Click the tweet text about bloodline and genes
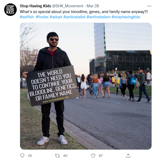This screenshot has height=161, width=156. click(84, 12)
